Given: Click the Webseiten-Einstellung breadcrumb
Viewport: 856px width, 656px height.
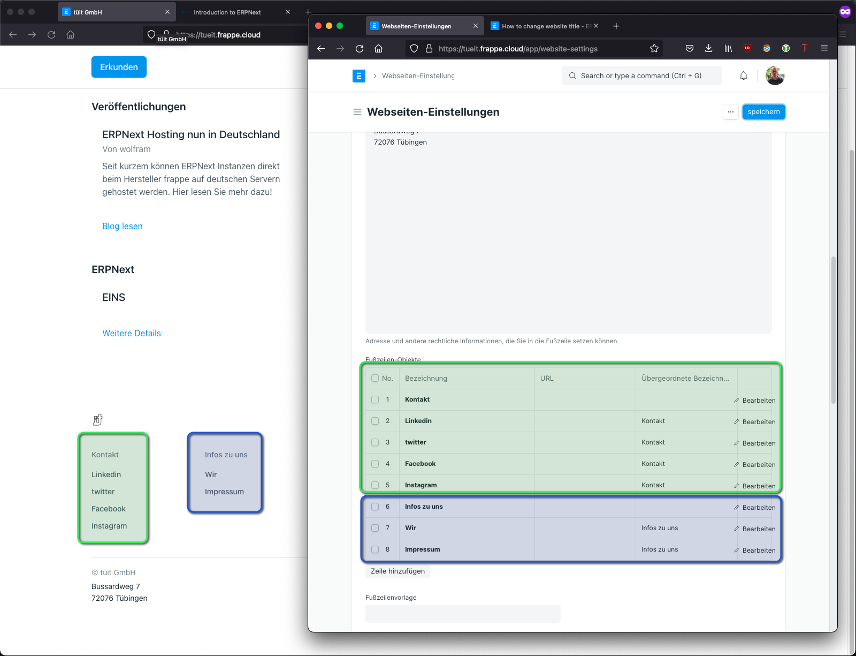Looking at the screenshot, I should pos(418,76).
